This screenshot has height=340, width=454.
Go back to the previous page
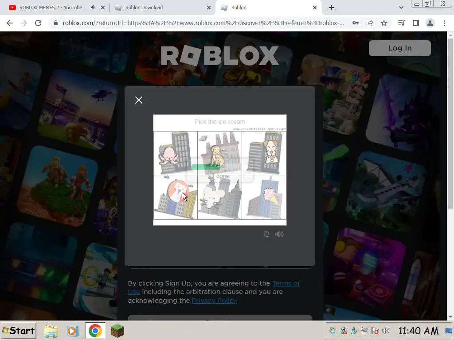point(10,23)
